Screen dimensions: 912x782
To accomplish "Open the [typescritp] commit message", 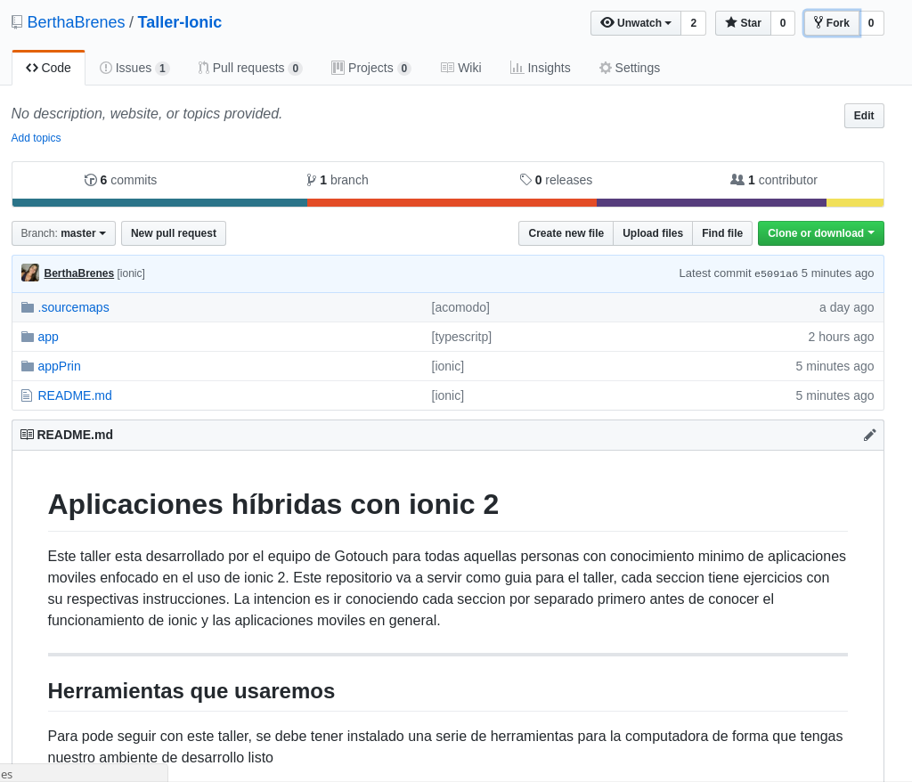I will pyautogui.click(x=462, y=337).
